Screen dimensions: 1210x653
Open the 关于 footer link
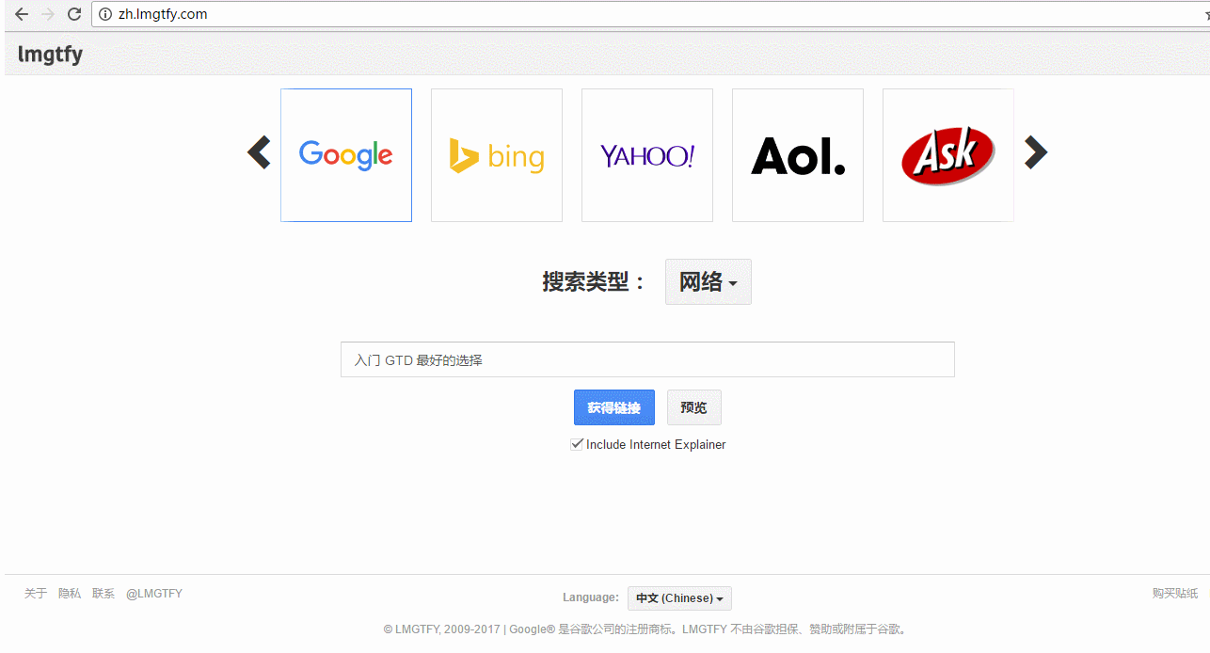tap(35, 594)
